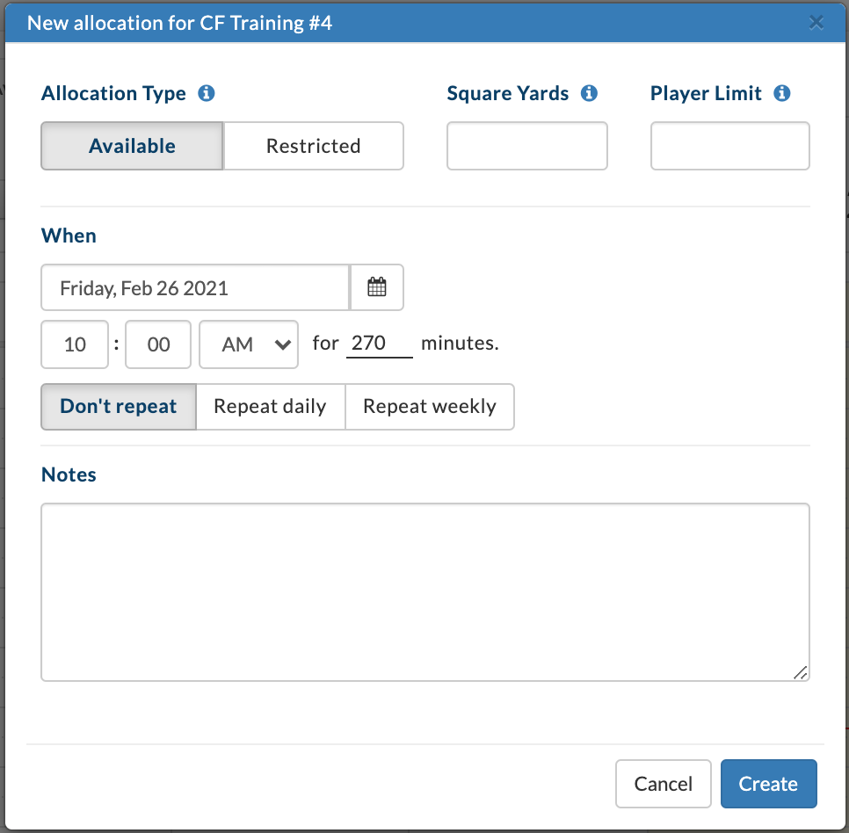Click the Create button
Viewport: 849px width, 833px height.
(x=768, y=783)
